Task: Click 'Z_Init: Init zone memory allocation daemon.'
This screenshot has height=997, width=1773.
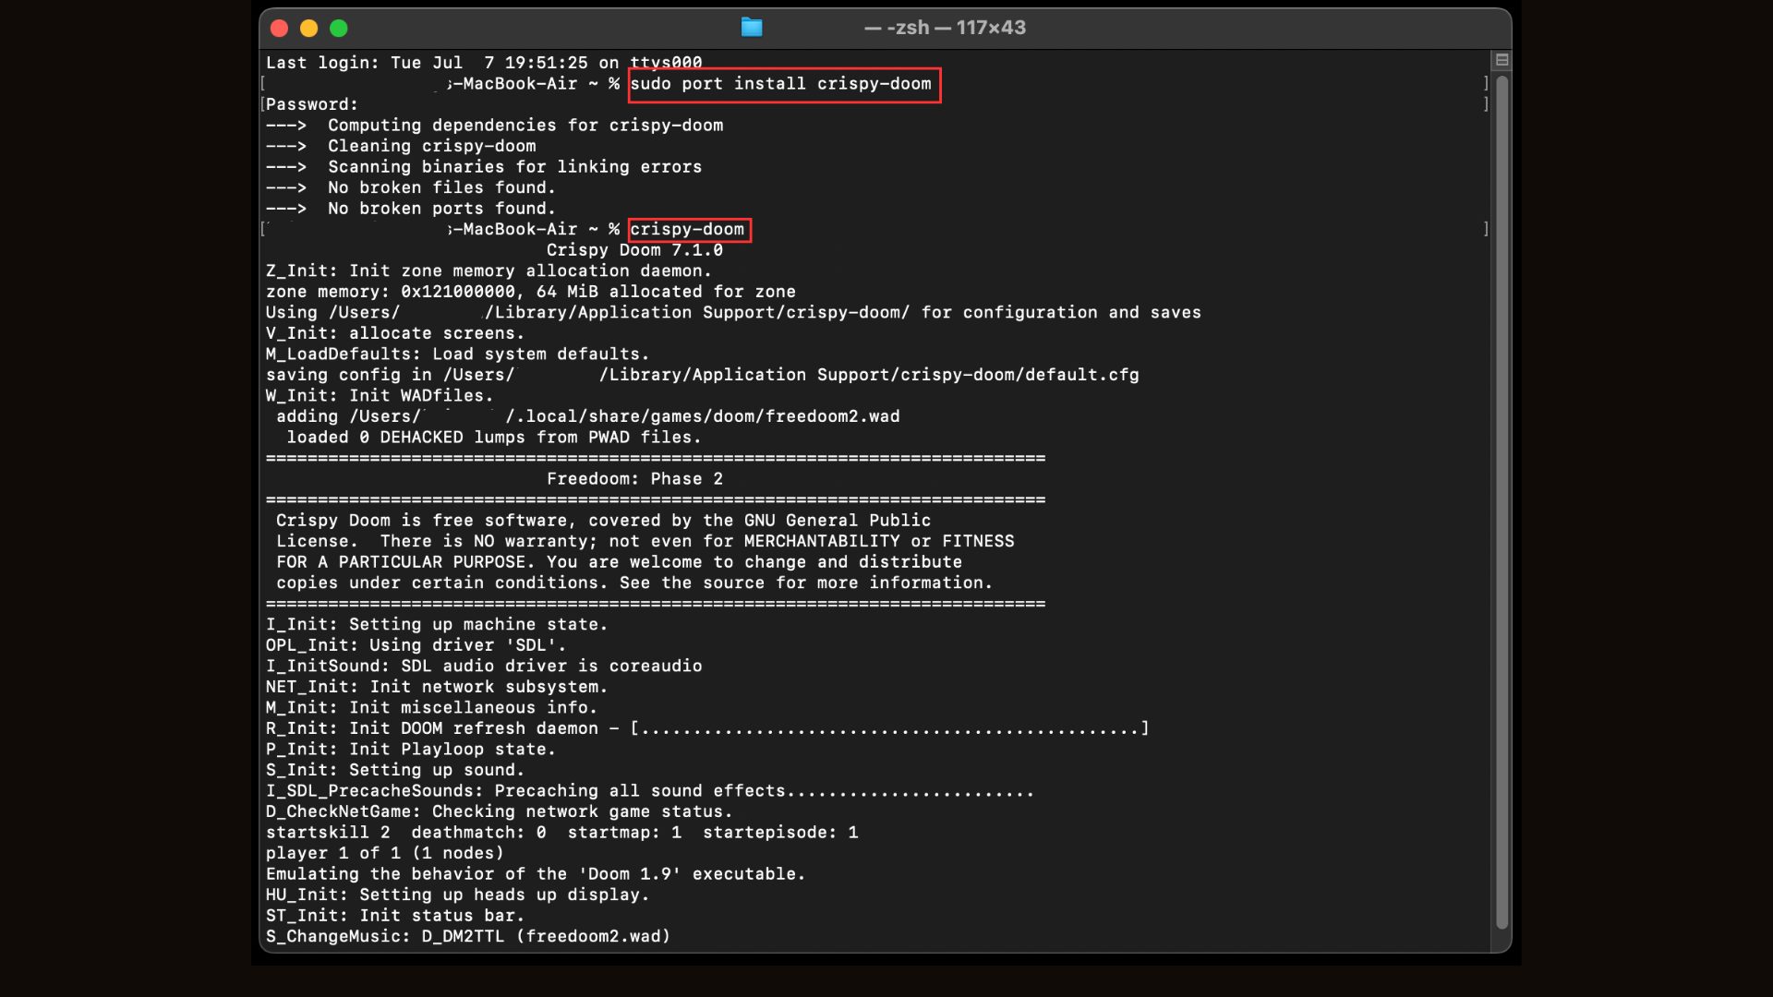Action: click(488, 270)
